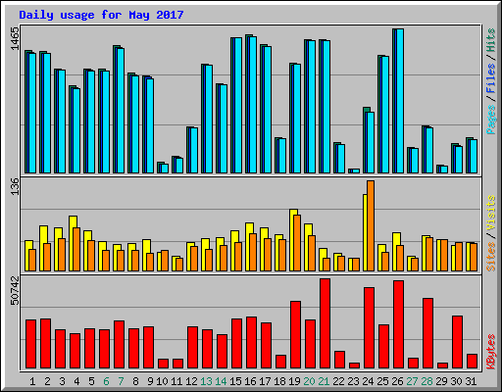Click the 50742 axis value
502x392 pixels.
click(15, 290)
